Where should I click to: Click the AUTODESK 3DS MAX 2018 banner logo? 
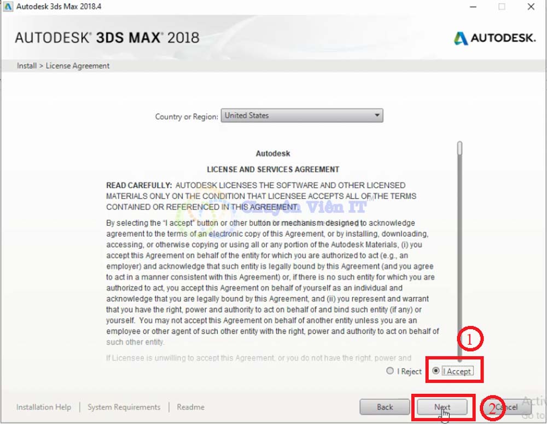point(106,38)
